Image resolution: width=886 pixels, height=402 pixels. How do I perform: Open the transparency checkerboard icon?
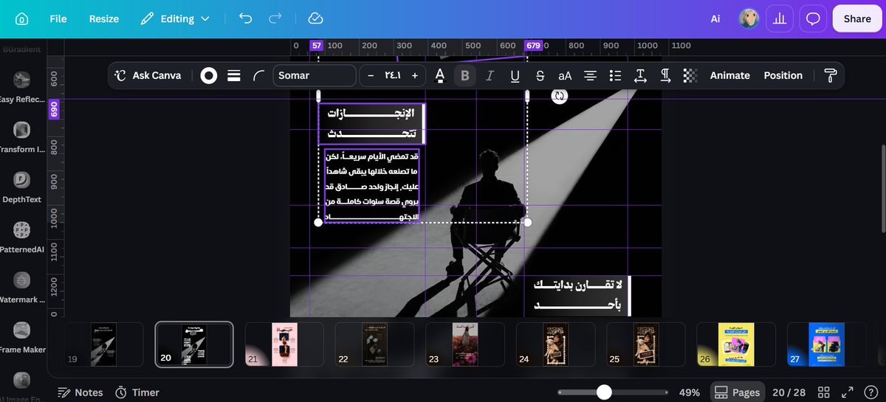[690, 75]
